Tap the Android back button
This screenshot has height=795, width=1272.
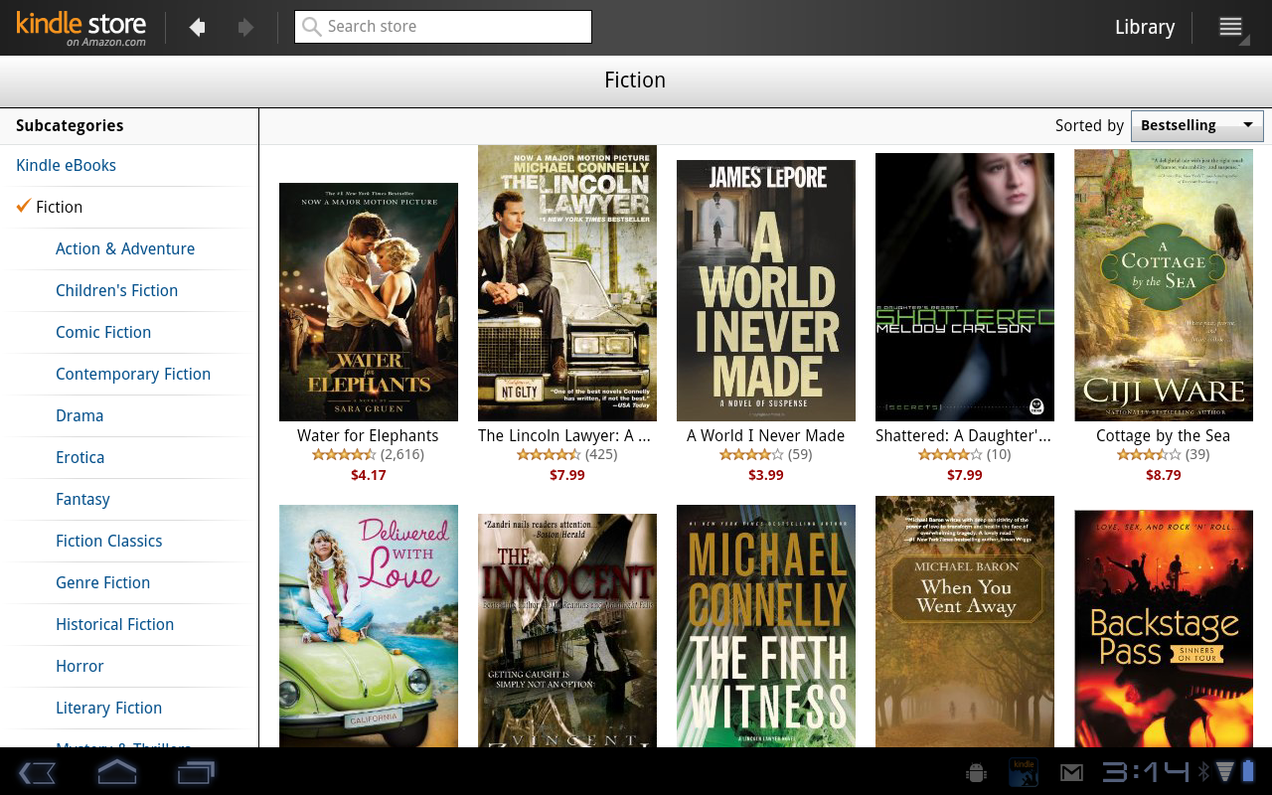37,772
